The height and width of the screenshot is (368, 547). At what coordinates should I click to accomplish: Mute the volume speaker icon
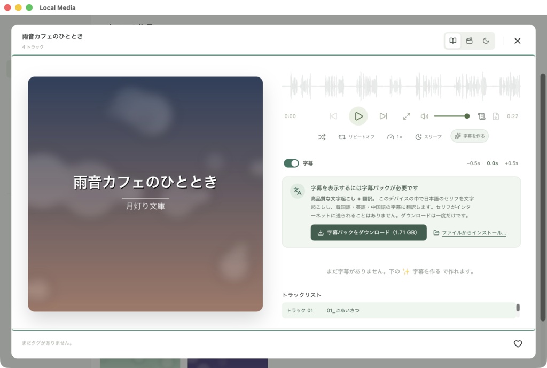[x=424, y=116]
